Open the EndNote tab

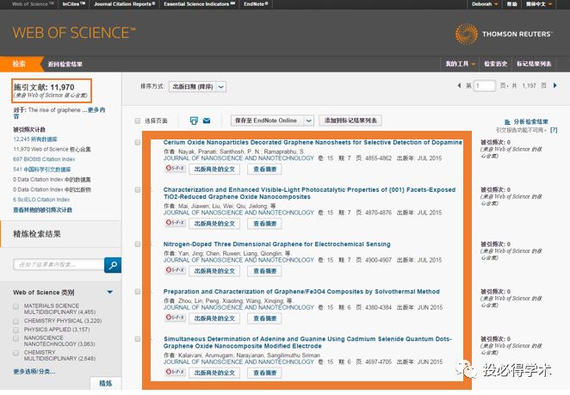(256, 4)
